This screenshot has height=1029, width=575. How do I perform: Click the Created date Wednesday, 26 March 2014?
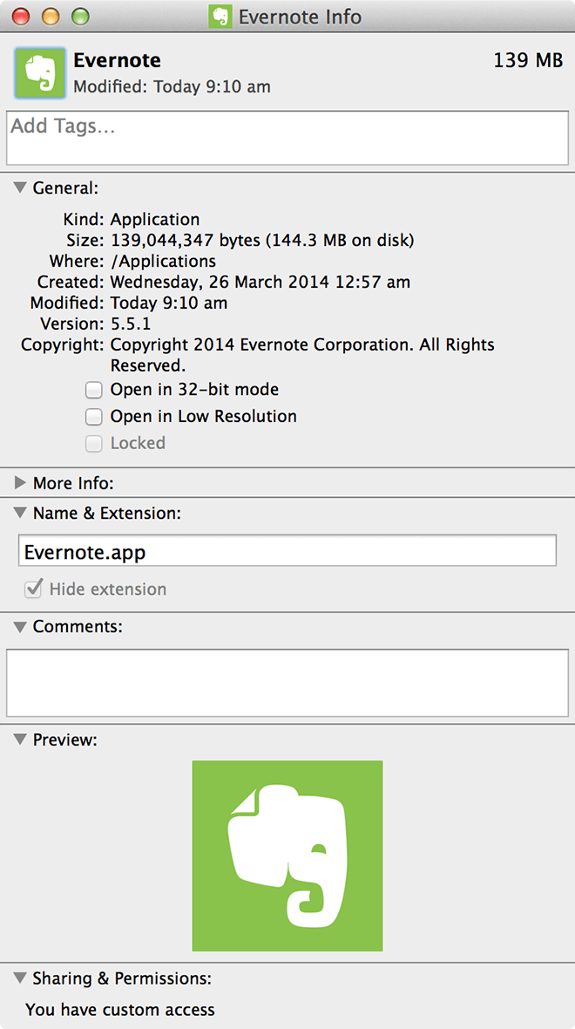(260, 283)
